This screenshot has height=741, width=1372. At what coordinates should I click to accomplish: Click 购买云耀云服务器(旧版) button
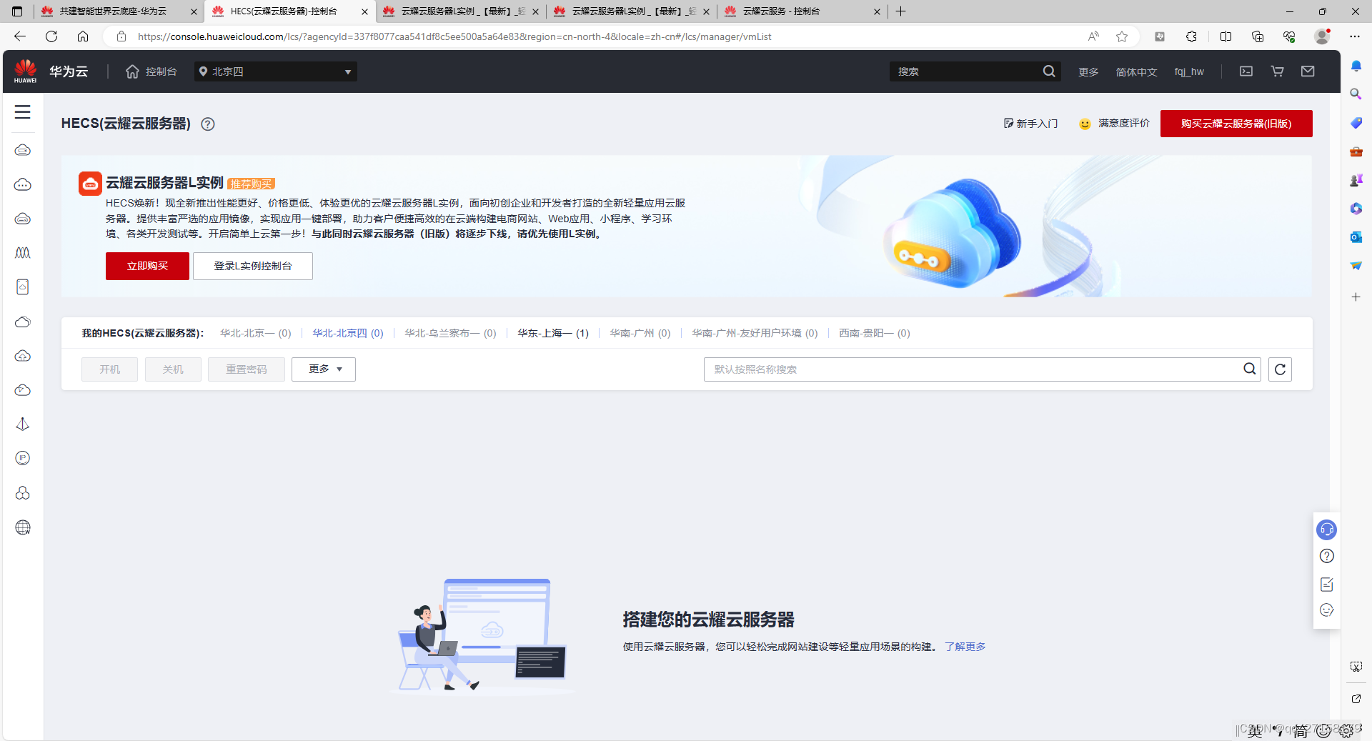click(x=1236, y=124)
